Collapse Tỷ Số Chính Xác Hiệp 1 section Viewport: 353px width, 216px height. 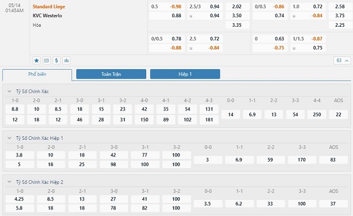pos(10,138)
